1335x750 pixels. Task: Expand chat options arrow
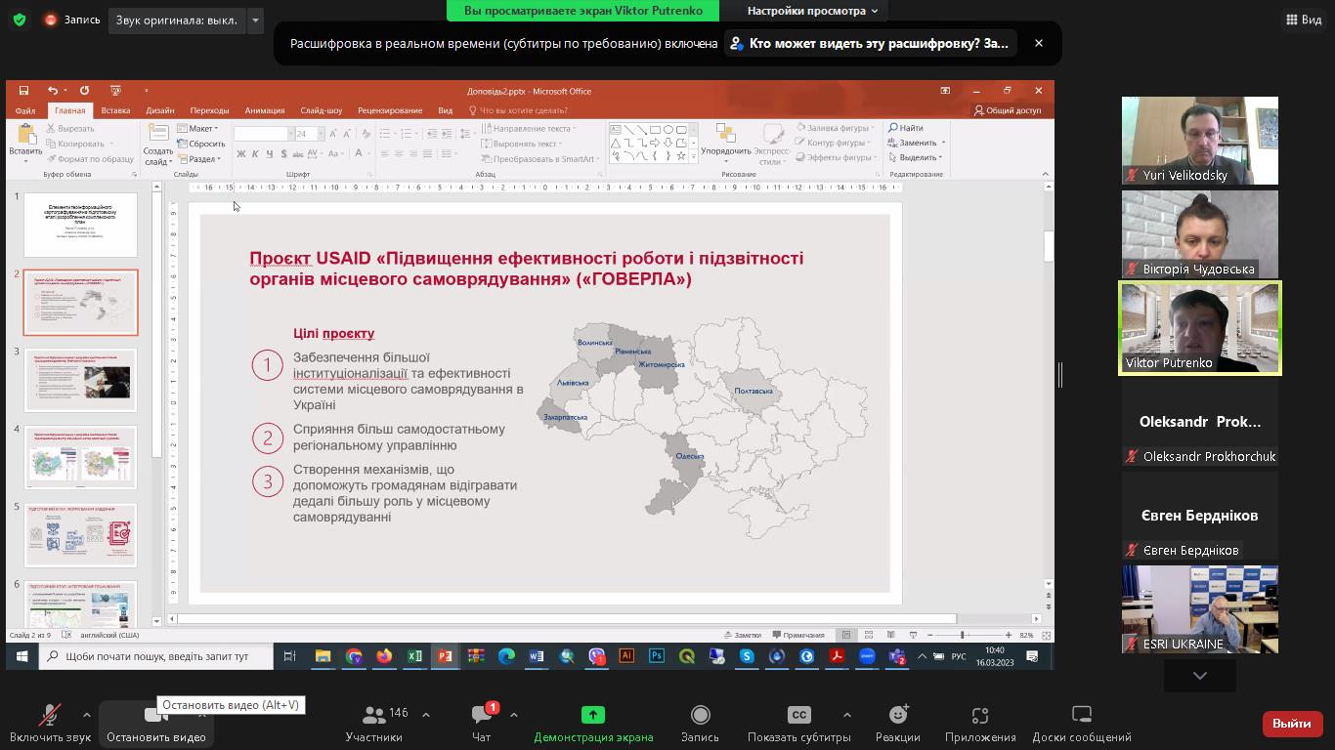tap(513, 715)
